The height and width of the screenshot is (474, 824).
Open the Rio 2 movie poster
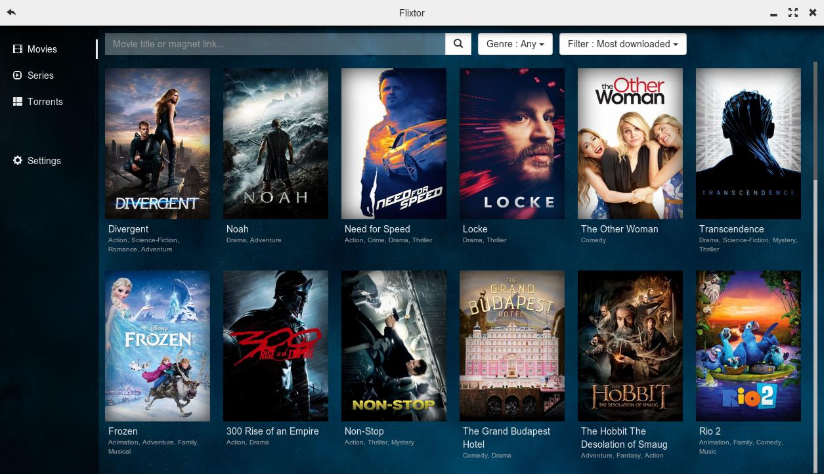[748, 346]
